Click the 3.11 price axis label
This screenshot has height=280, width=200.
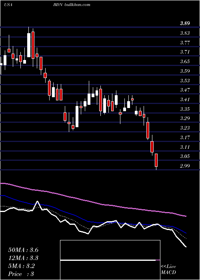[x=185, y=147]
